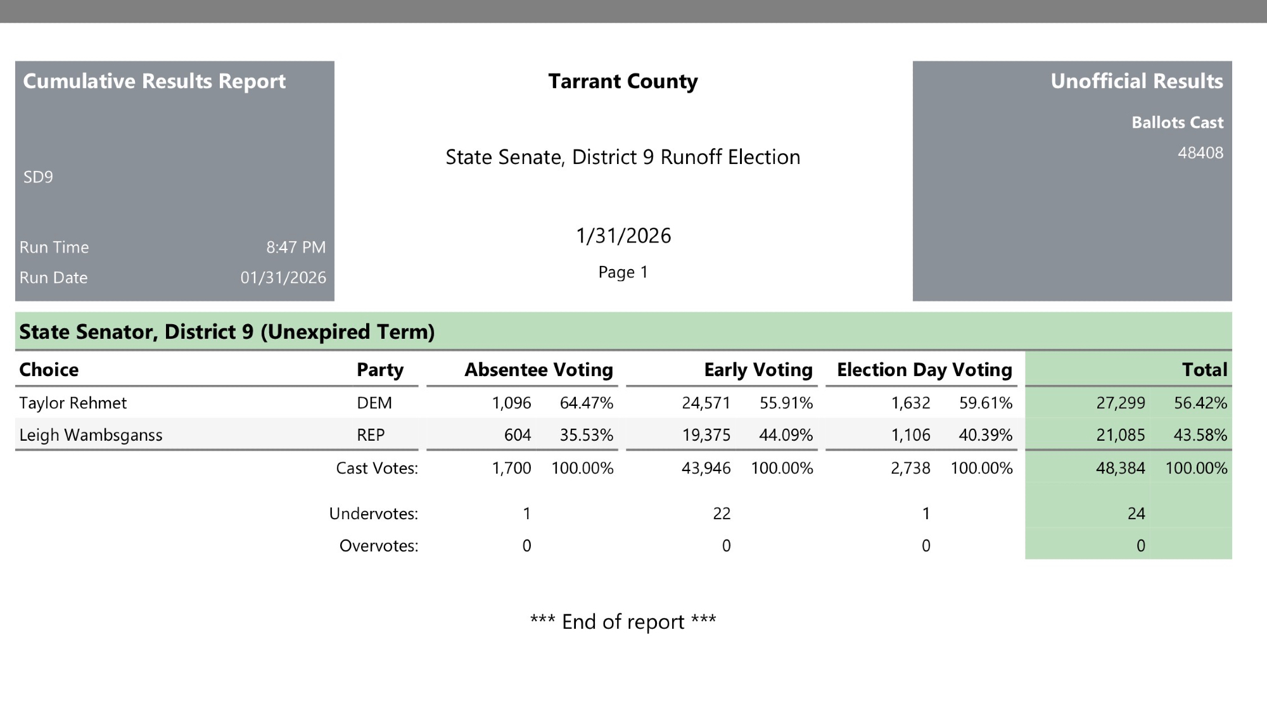Click the Tarrant County title
Image resolution: width=1267 pixels, height=725 pixels.
[623, 81]
